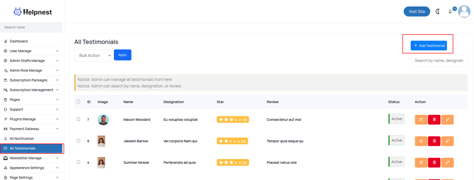The width and height of the screenshot is (474, 180).
Task: Click pencil icon for Macon Woodard
Action: pos(448,120)
